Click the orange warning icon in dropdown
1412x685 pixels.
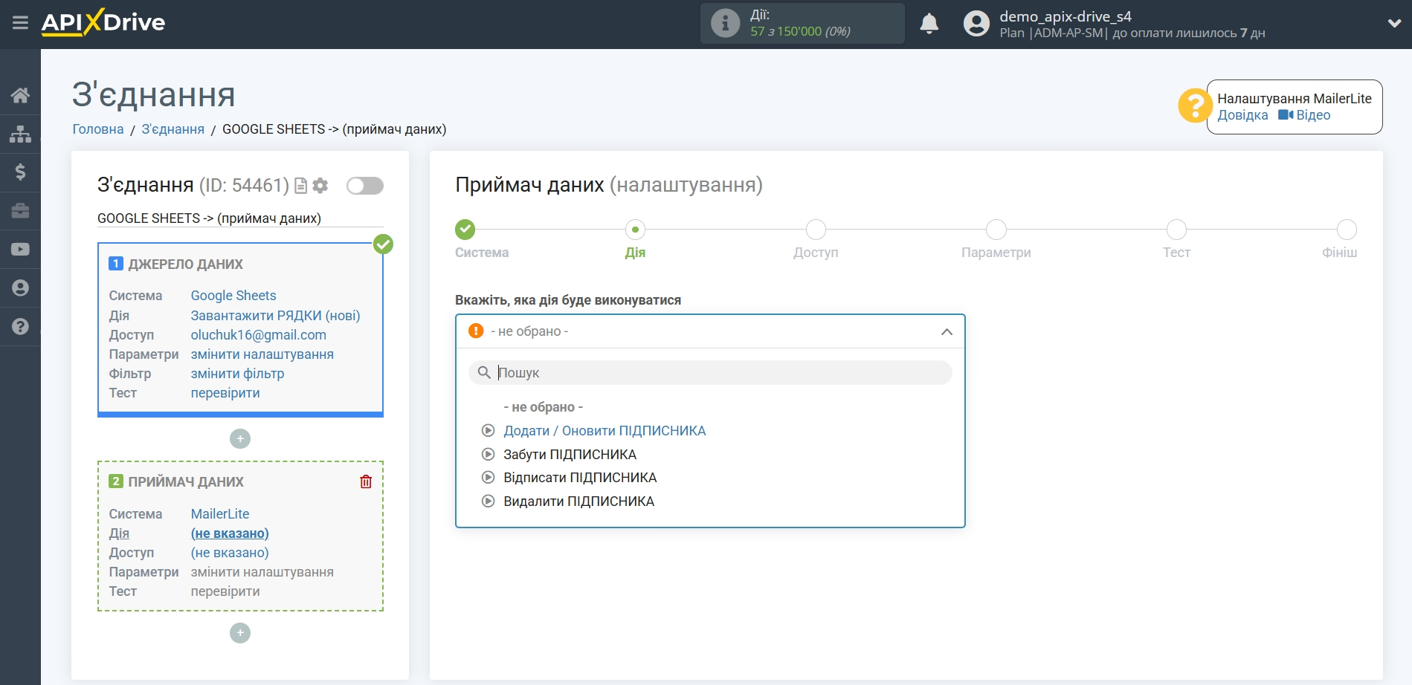coord(476,331)
